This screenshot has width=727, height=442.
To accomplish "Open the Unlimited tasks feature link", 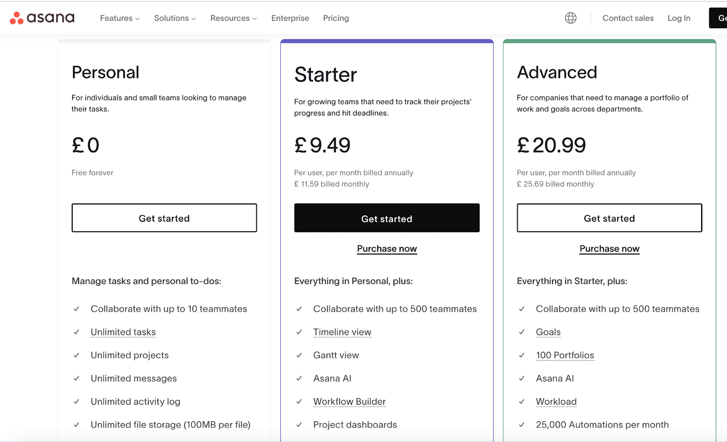I will (123, 332).
